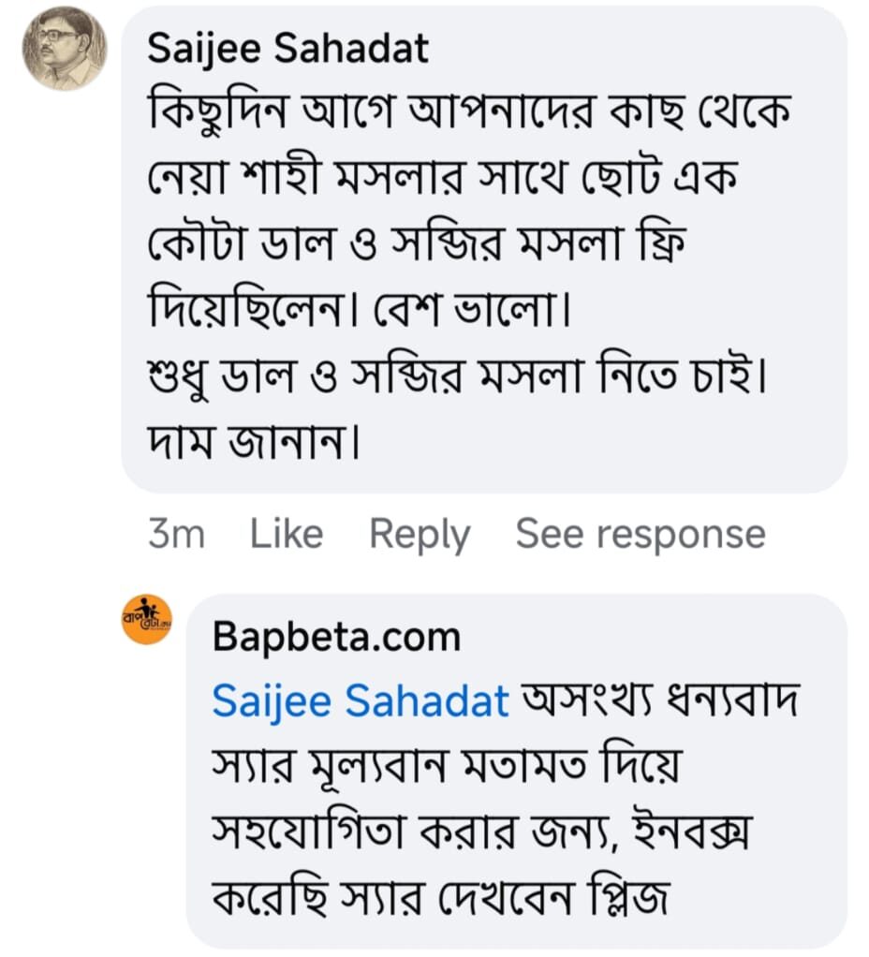869x957 pixels.
Task: Open the Saijee Sahadat commenter name
Action: (287, 49)
